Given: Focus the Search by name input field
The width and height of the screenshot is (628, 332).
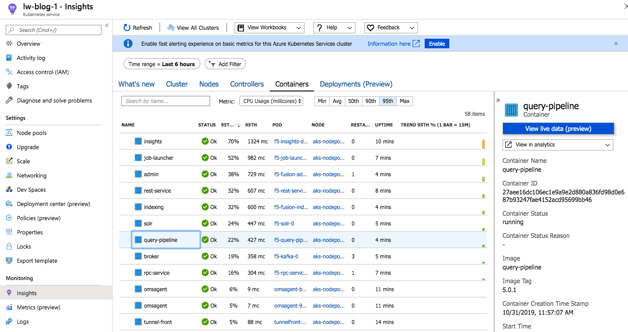Looking at the screenshot, I should point(166,101).
